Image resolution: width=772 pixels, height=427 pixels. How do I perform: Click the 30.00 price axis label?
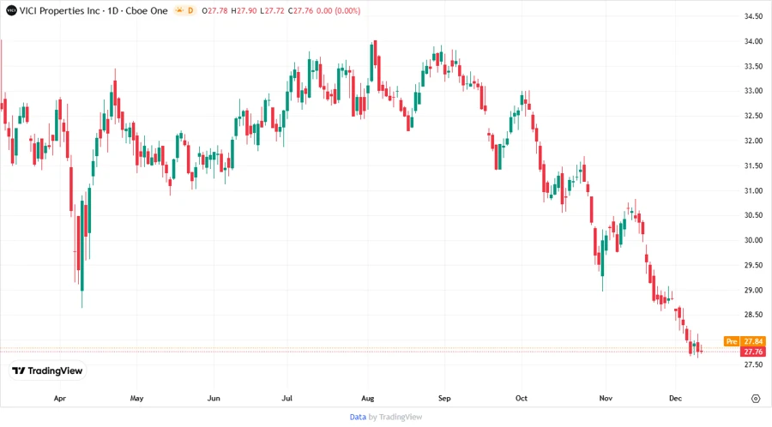coord(753,240)
